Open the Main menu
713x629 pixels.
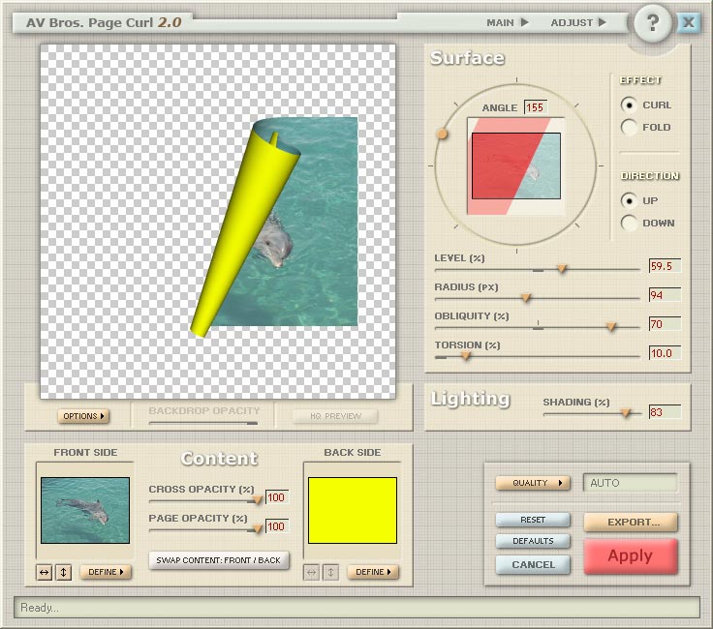[508, 22]
